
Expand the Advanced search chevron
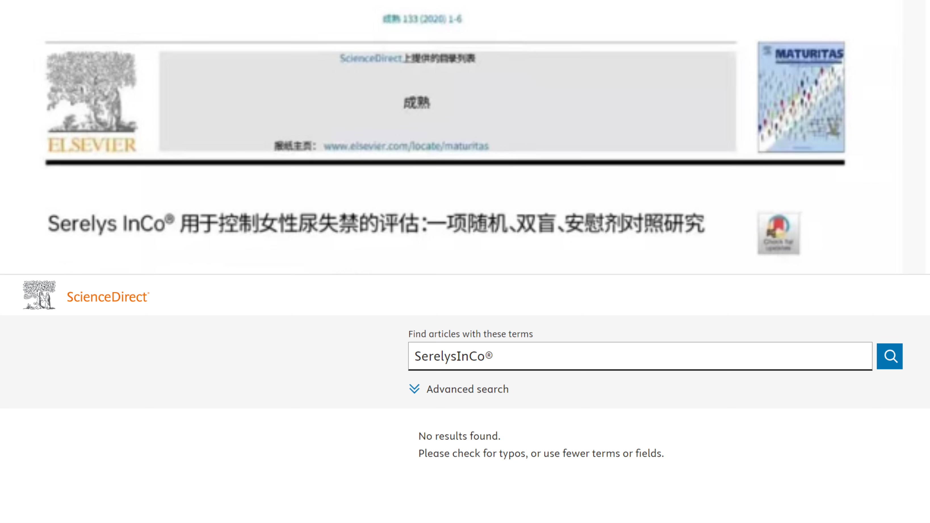pyautogui.click(x=414, y=389)
